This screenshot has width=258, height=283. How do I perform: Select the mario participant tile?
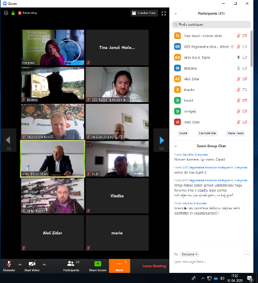point(117,233)
